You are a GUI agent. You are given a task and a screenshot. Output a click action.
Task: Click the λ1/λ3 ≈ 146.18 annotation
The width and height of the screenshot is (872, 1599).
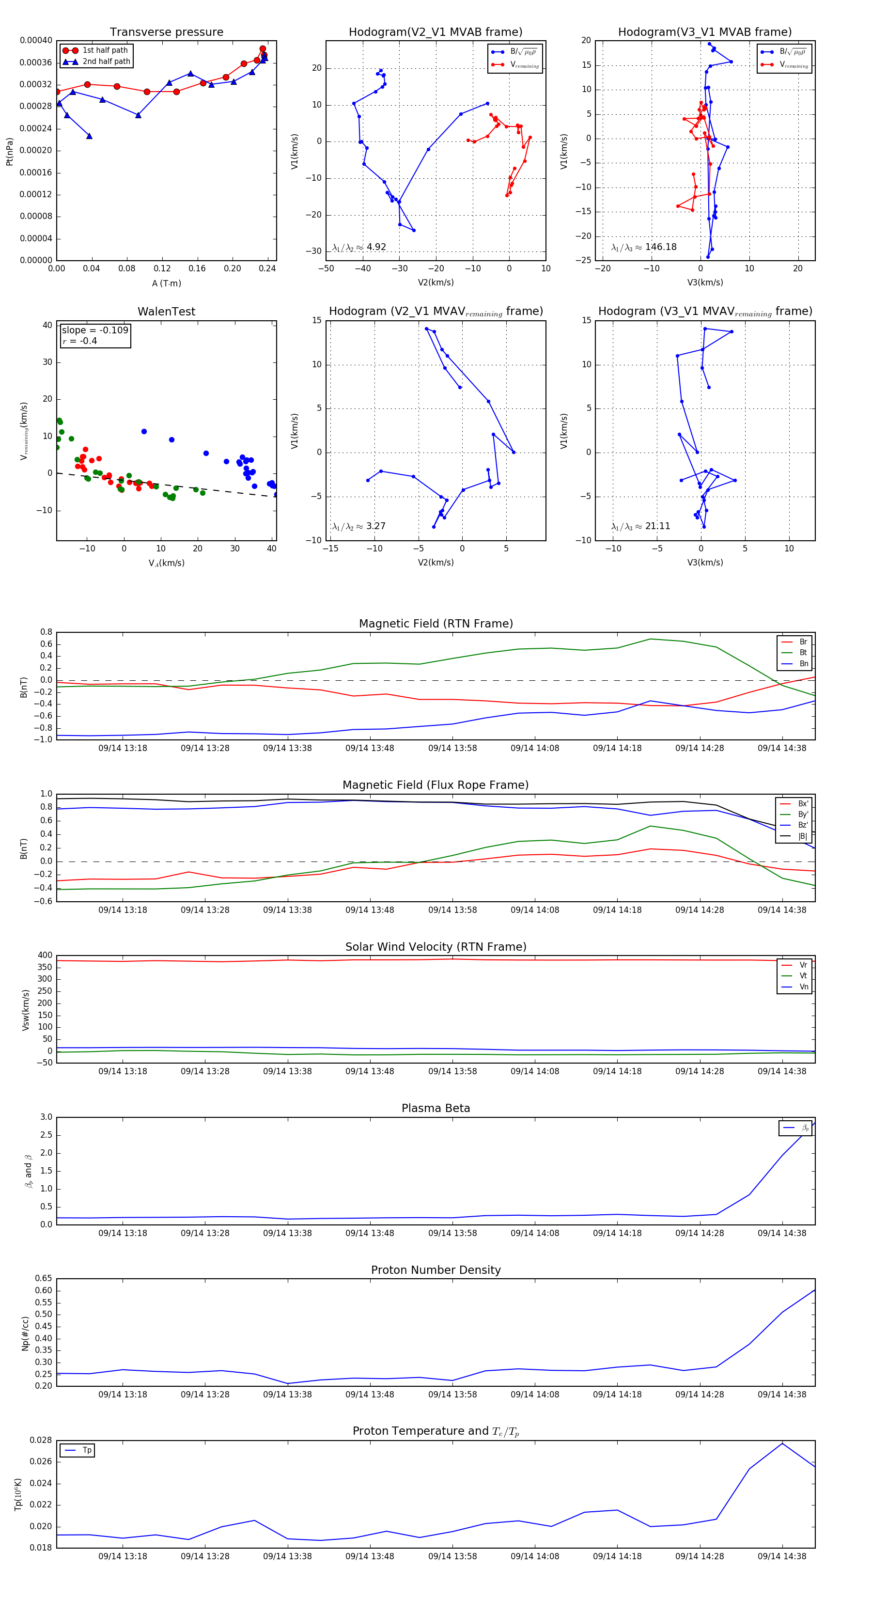click(x=644, y=247)
